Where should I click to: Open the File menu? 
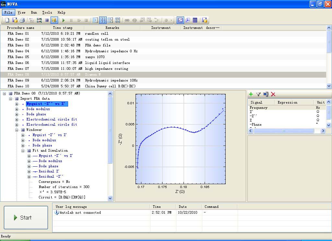tap(8, 12)
